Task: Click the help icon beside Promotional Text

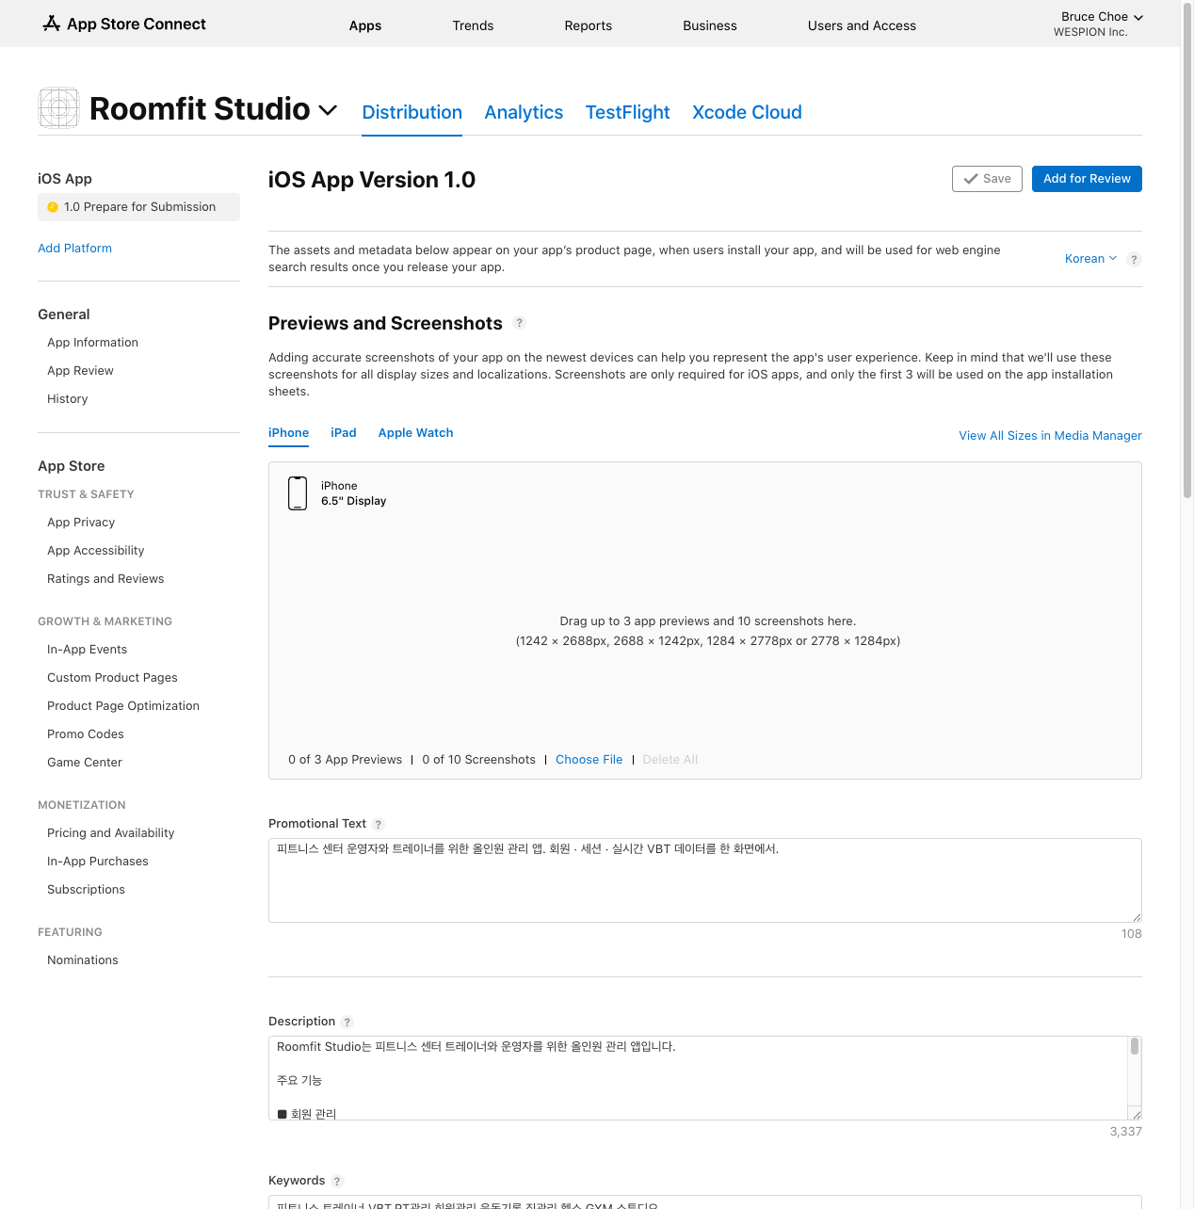Action: (379, 825)
